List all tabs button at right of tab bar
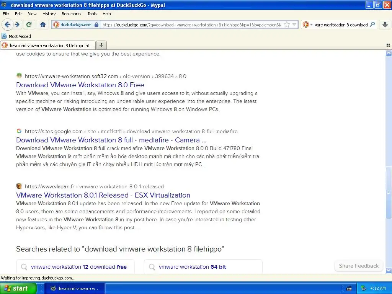 click(388, 45)
